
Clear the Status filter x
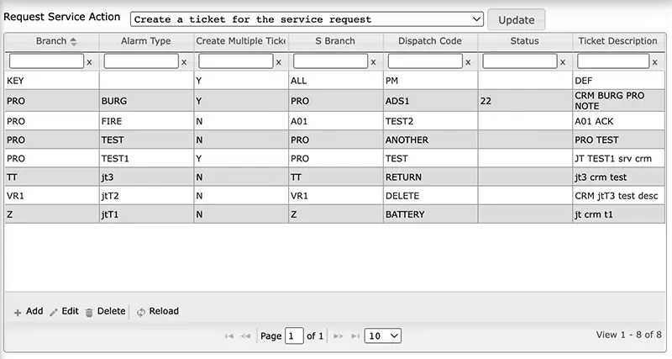(x=563, y=62)
